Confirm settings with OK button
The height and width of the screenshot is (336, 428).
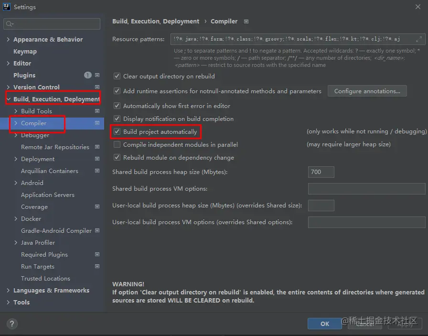click(x=324, y=324)
